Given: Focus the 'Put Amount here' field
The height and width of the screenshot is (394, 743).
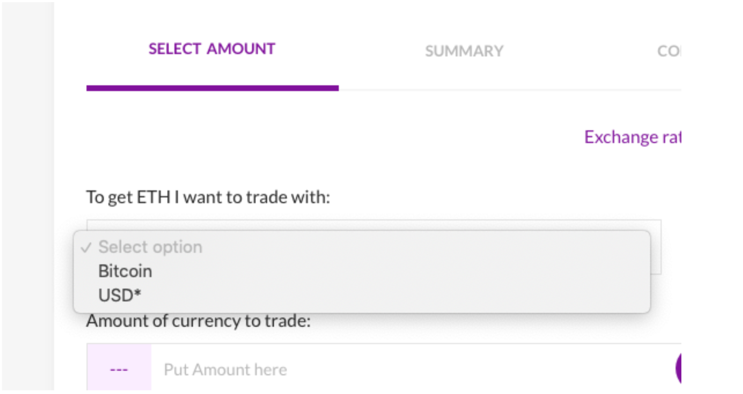Looking at the screenshot, I should 348,369.
